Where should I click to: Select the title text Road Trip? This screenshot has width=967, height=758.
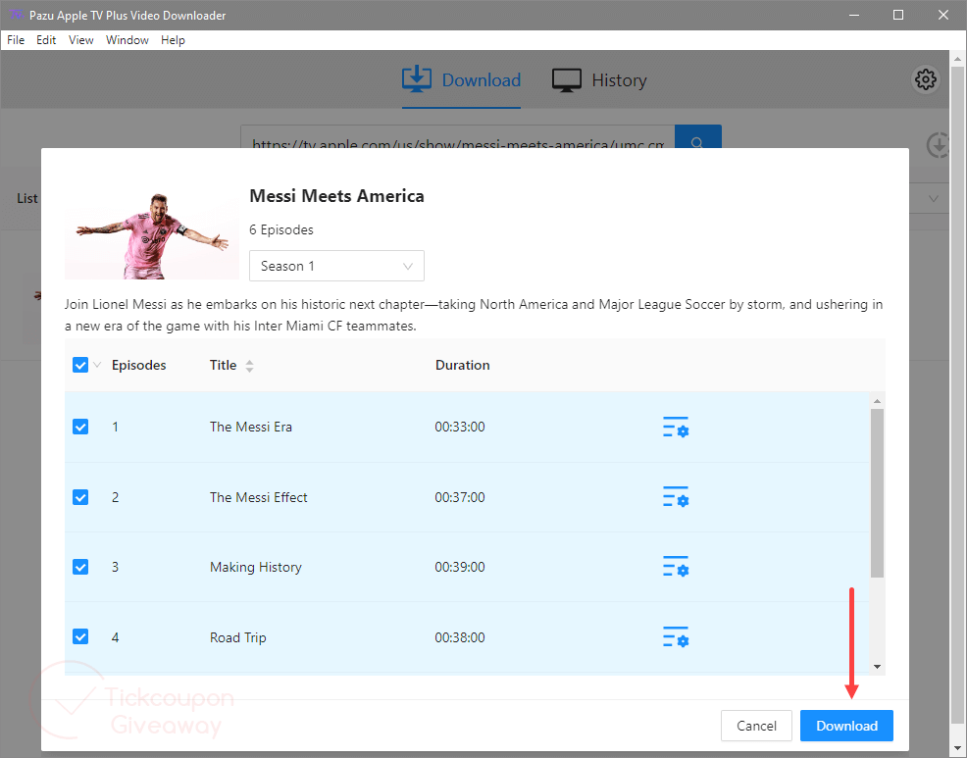[x=238, y=637]
